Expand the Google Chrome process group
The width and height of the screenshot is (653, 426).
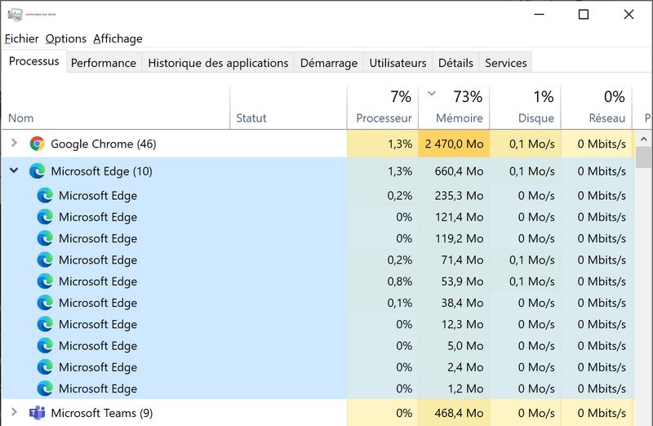(14, 144)
